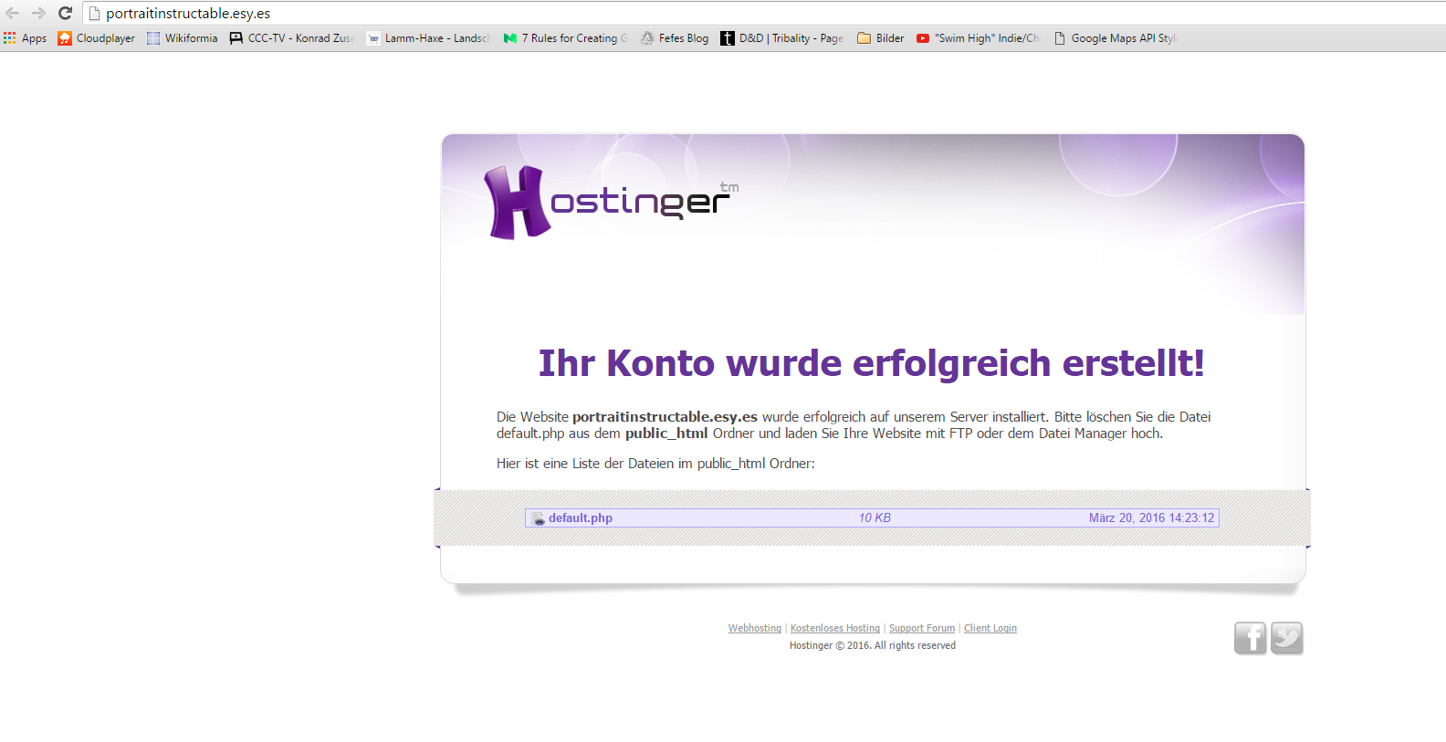Open the D&D Tribality bookmark
1446x742 pixels.
pos(781,38)
